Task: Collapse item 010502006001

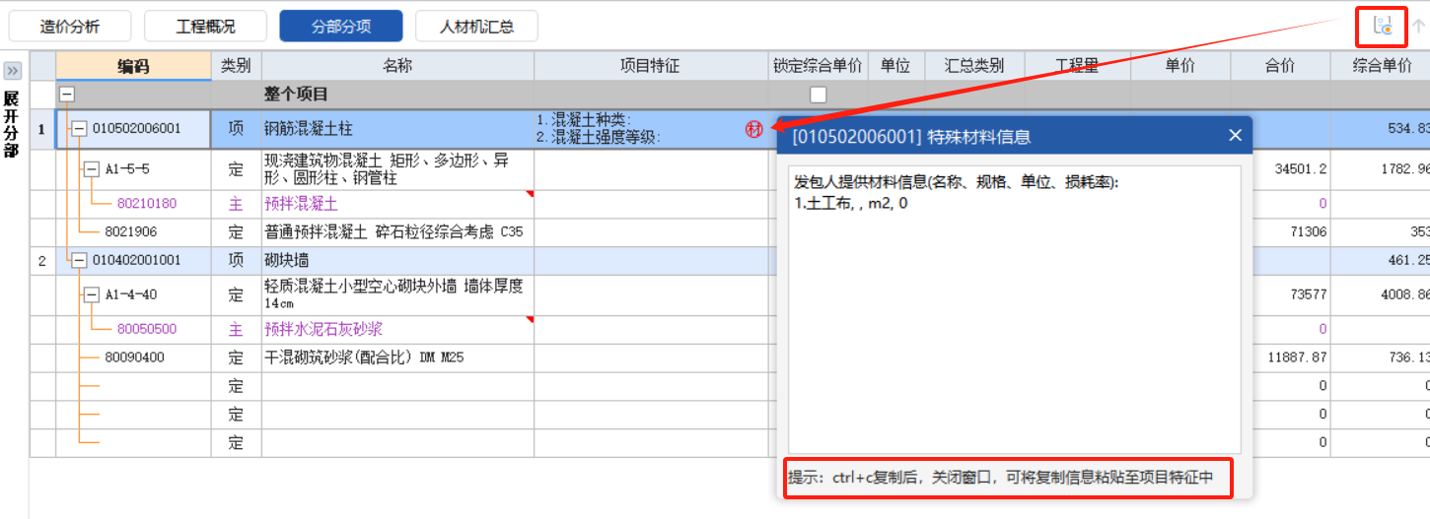Action: point(80,128)
